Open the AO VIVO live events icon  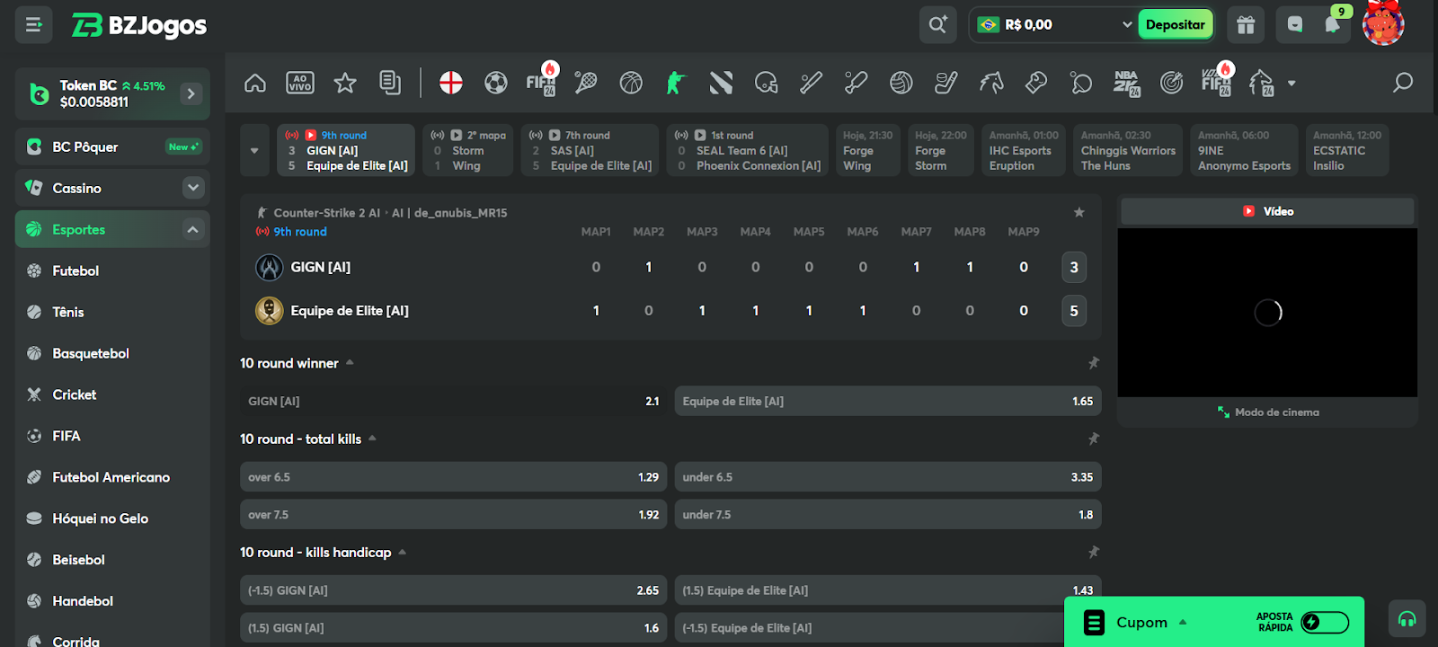pos(300,83)
